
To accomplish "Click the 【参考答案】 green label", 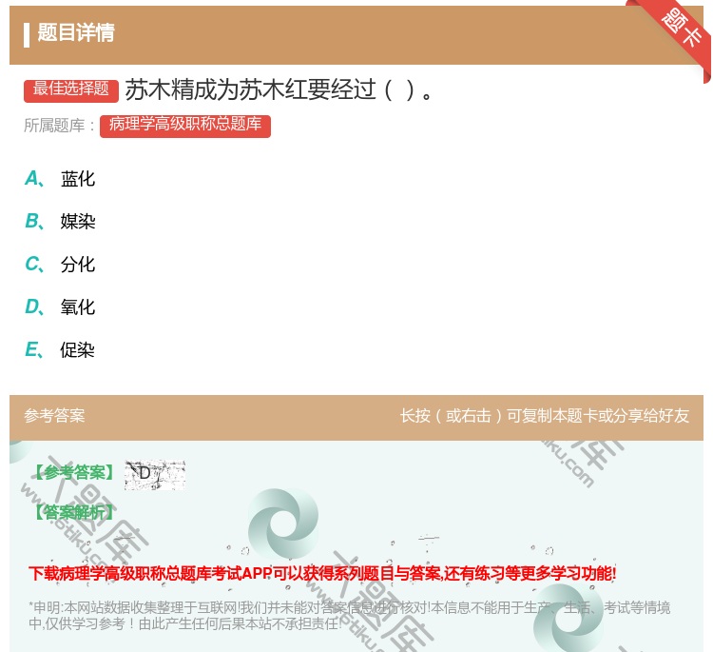I will pyautogui.click(x=74, y=473).
